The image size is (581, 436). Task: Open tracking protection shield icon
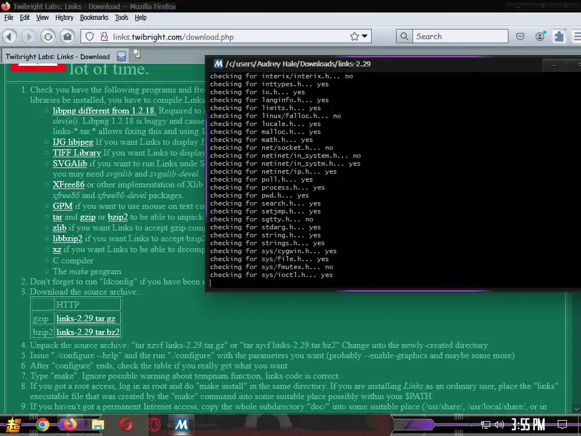point(90,36)
